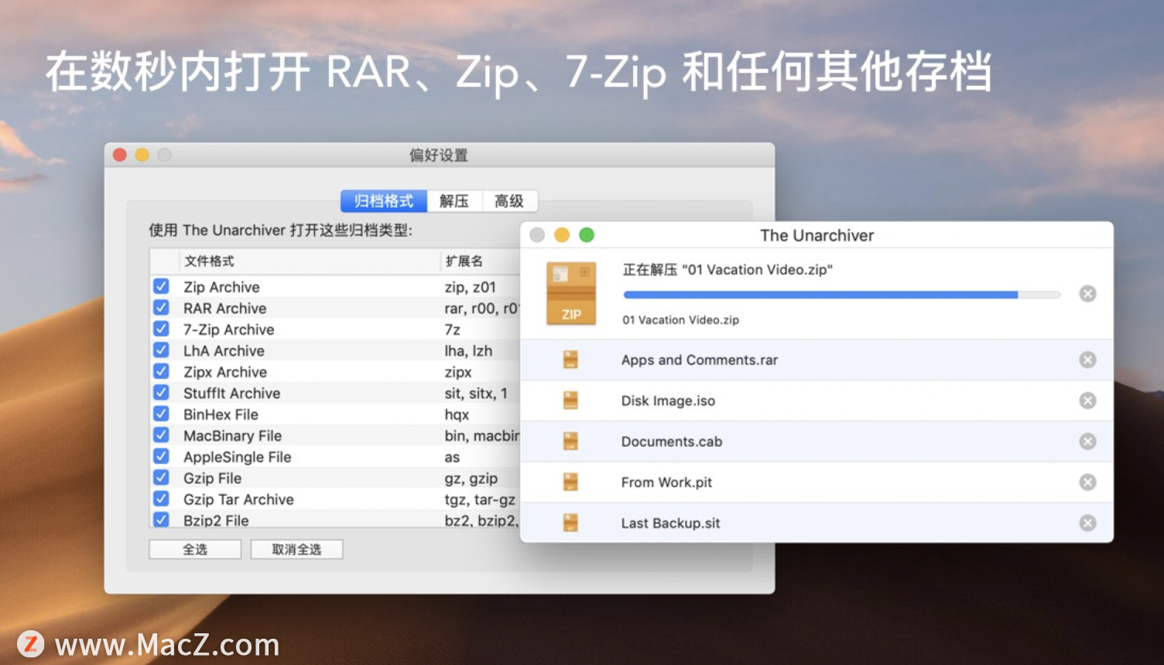Select the Zip Archive row label
Image resolution: width=1164 pixels, height=665 pixels.
[221, 287]
